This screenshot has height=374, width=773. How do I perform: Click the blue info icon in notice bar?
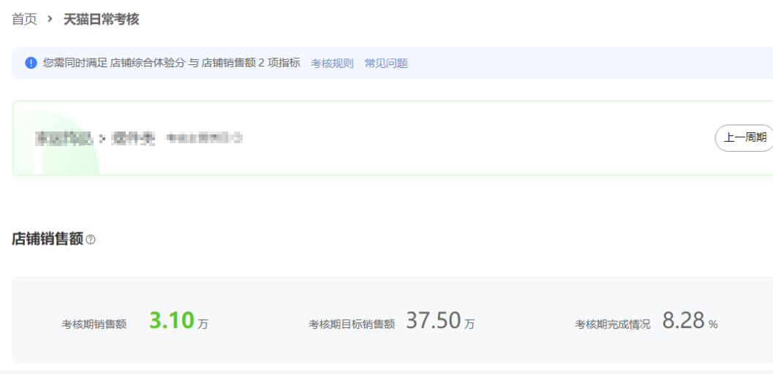31,63
